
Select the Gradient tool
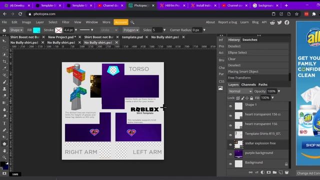click(4, 102)
